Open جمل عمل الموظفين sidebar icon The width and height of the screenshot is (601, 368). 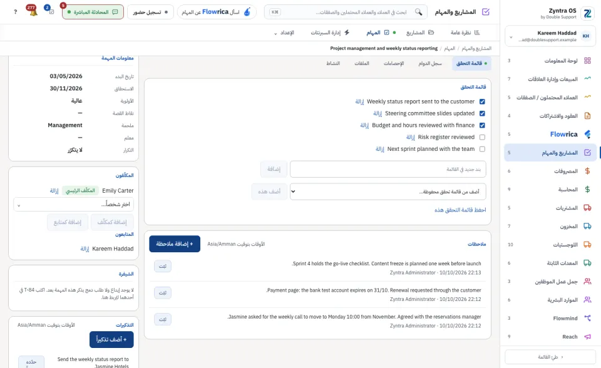coord(587,282)
